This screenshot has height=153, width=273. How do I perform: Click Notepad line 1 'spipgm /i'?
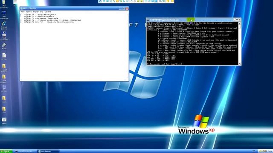click(x=38, y=14)
